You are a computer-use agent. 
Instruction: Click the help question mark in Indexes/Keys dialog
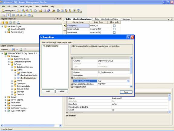tap(128, 37)
